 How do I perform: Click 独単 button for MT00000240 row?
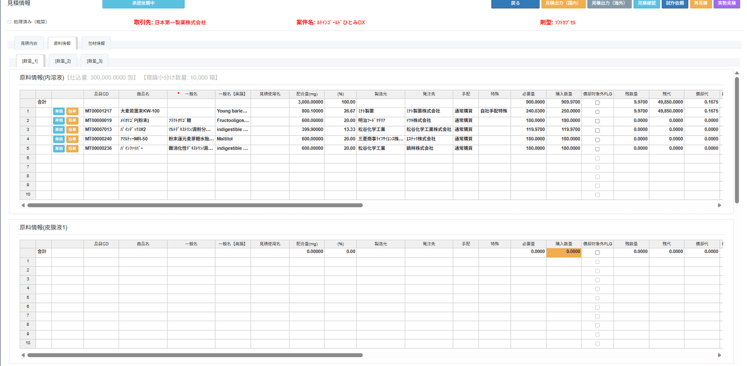(72, 139)
